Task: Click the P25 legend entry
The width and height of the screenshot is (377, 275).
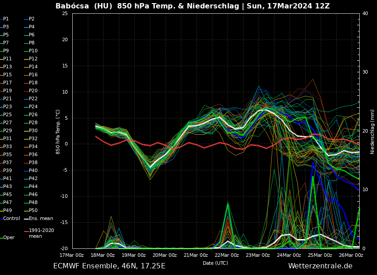Action: click(x=8, y=115)
